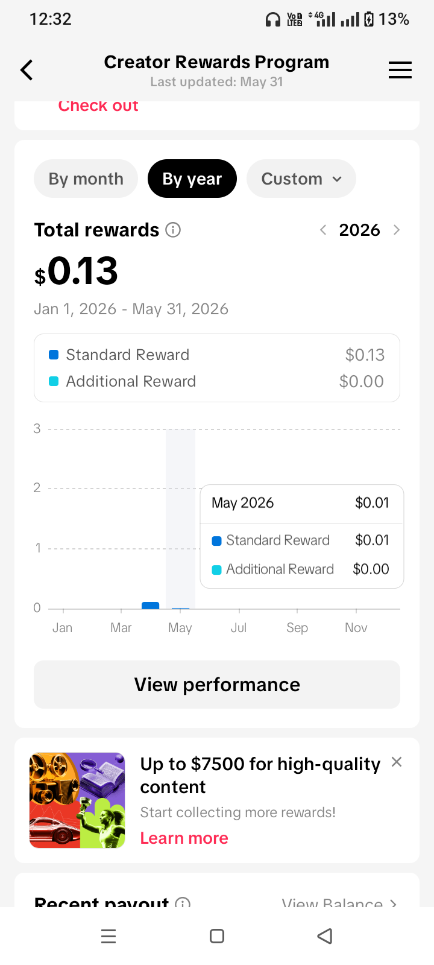
Task: Tap the blue April bar in chart
Action: click(x=150, y=606)
